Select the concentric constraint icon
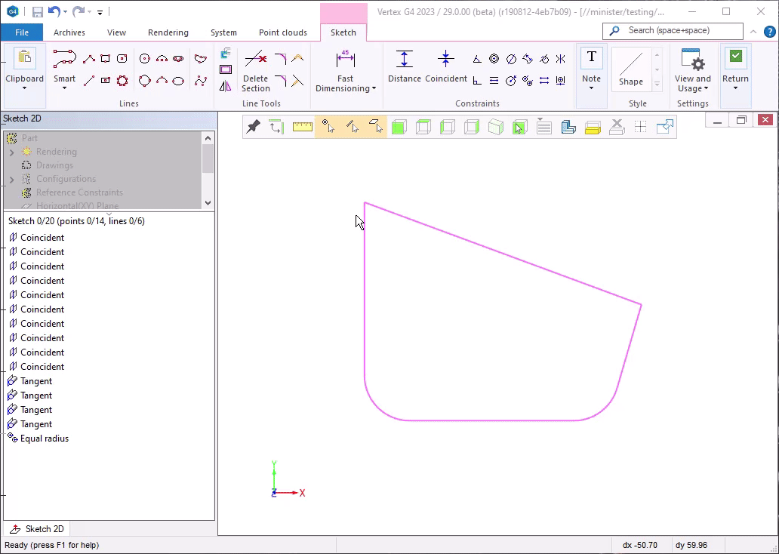Image resolution: width=779 pixels, height=554 pixels. (x=494, y=59)
